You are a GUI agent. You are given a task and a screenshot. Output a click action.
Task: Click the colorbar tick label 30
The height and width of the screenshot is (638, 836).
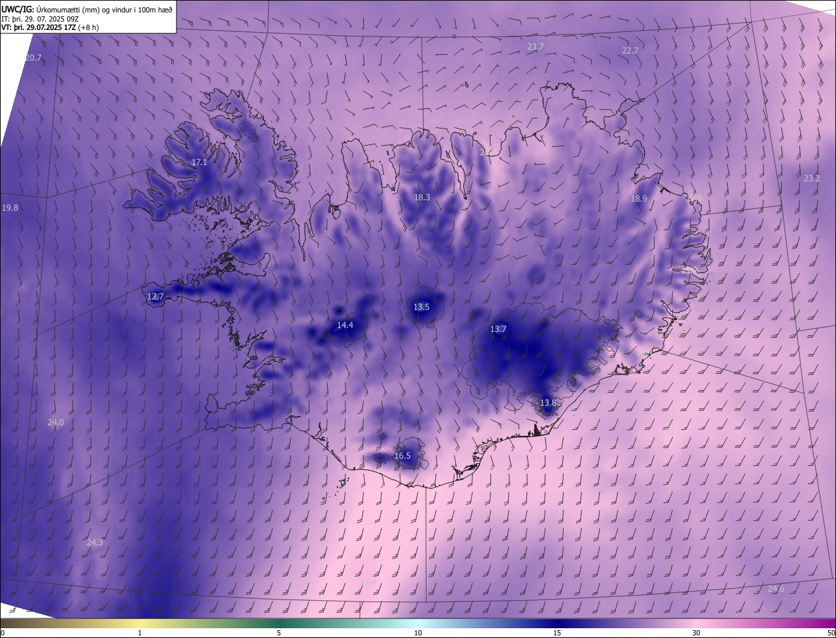(x=696, y=633)
